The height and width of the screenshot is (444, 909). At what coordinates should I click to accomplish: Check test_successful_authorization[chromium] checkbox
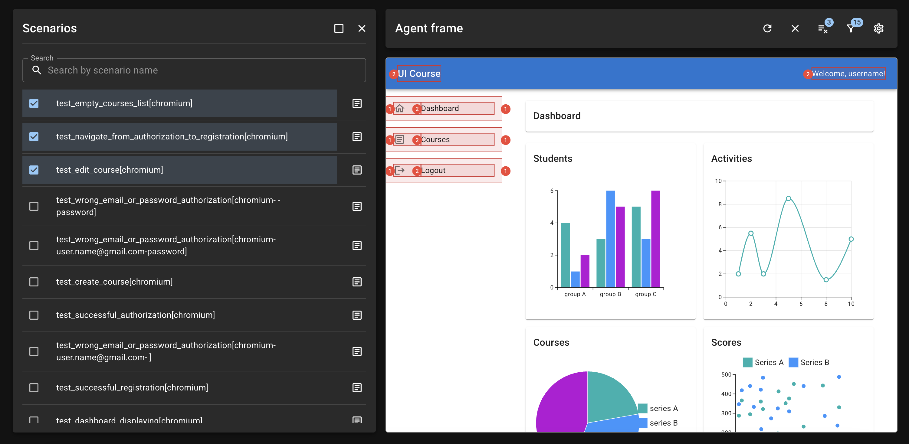[34, 315]
